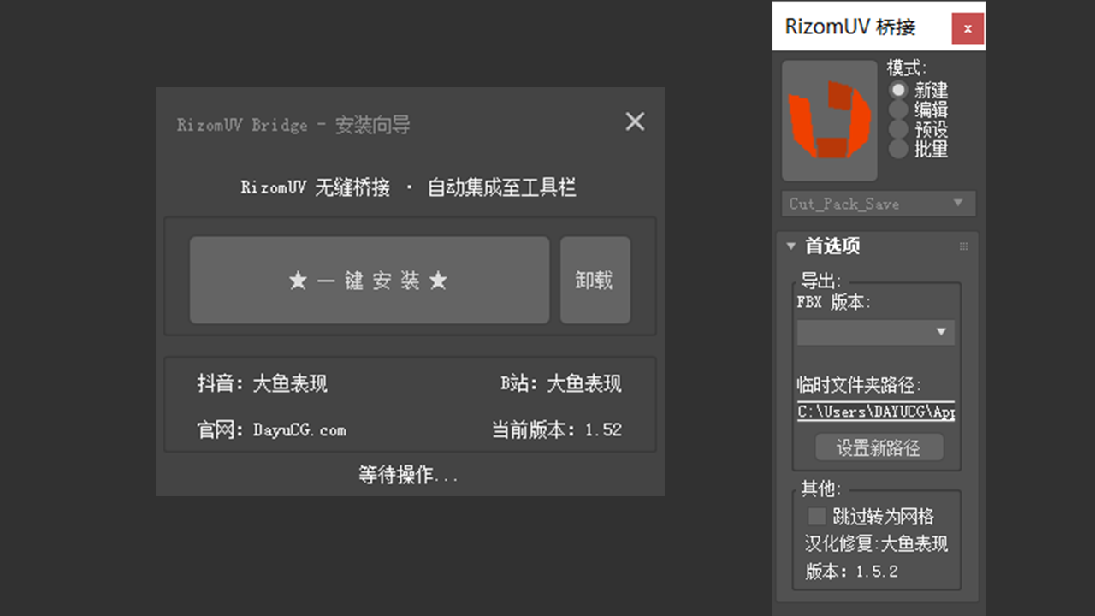Open the Cut_Pack_Save preset dropdown
1095x616 pixels.
click(878, 204)
